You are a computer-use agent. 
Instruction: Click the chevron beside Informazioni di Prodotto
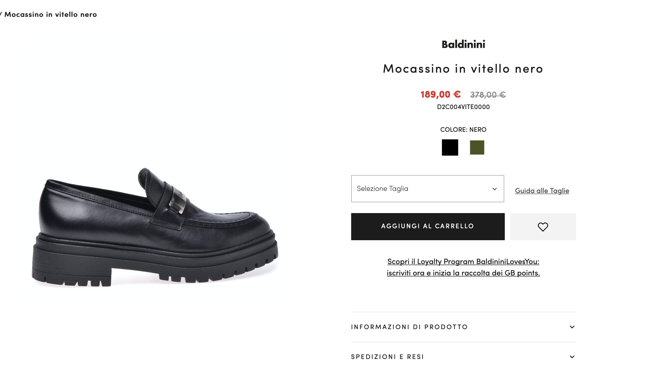pos(572,327)
